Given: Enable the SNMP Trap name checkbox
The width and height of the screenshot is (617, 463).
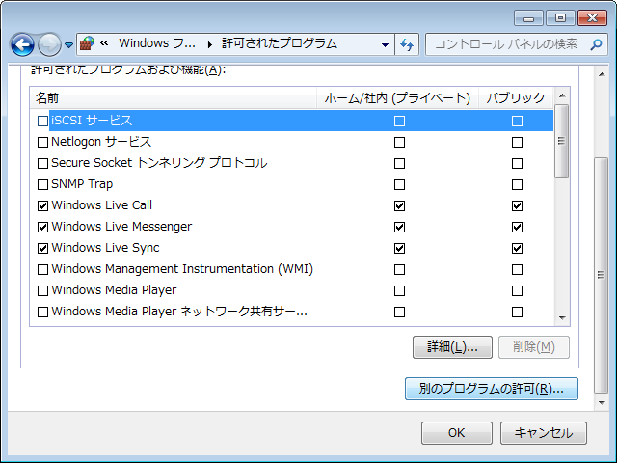Looking at the screenshot, I should 42,184.
